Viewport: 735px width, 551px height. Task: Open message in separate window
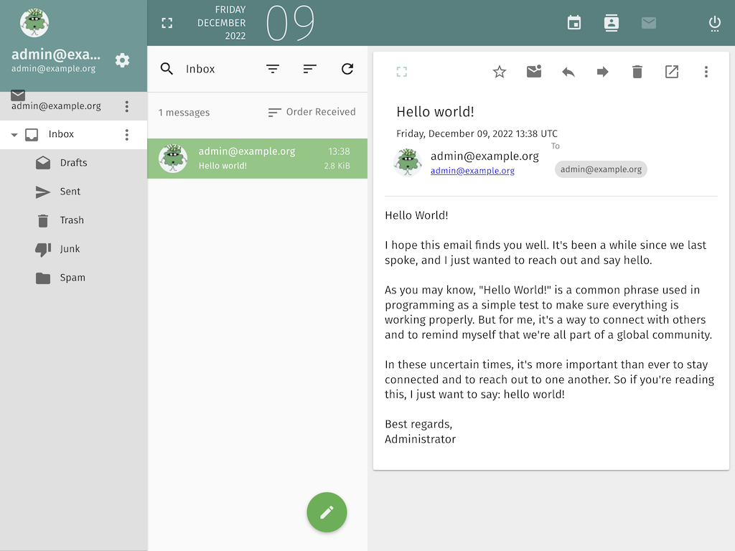(672, 72)
